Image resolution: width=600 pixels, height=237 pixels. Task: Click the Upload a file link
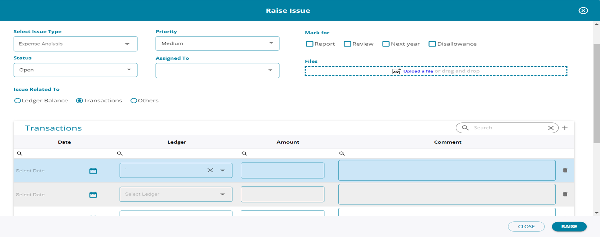point(418,71)
